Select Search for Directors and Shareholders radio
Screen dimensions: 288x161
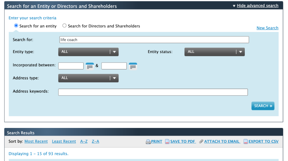pos(65,26)
